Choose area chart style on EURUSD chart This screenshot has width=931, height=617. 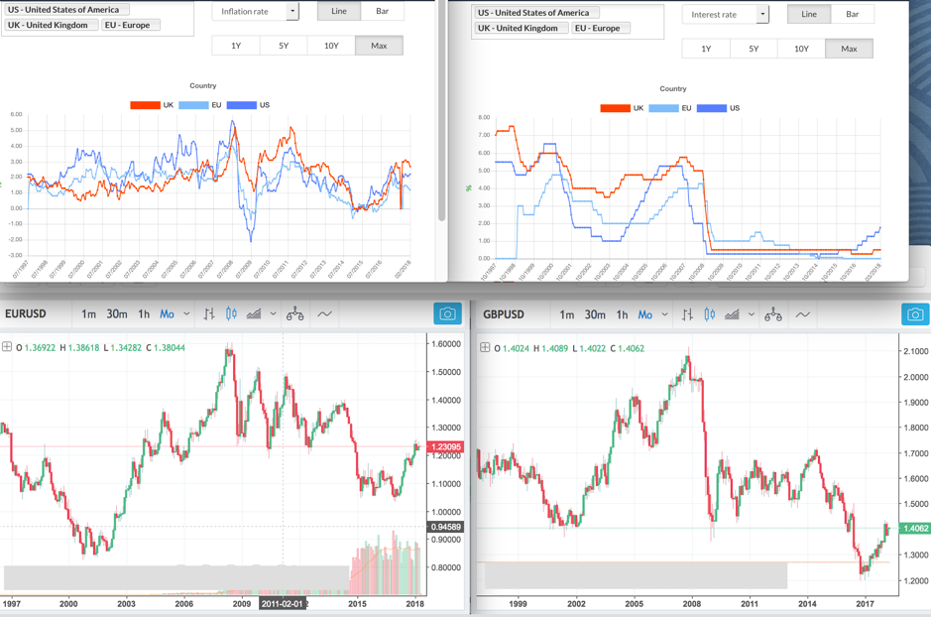[x=254, y=314]
